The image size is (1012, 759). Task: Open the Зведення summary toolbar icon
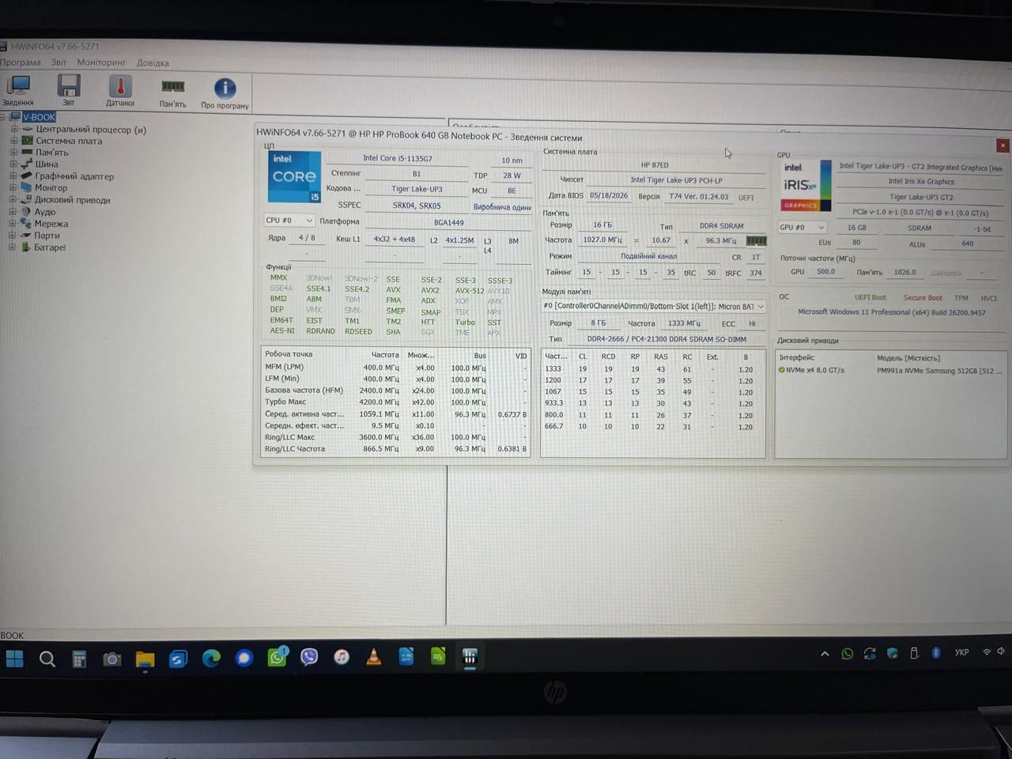coord(17,90)
